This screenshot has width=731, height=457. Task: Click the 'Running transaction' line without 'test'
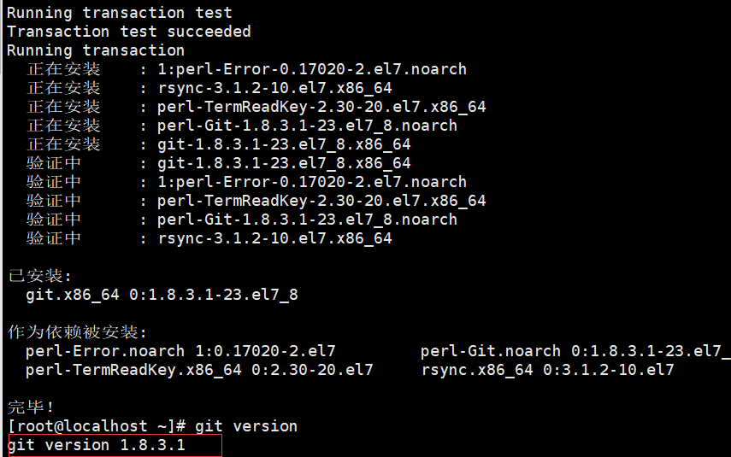point(96,50)
